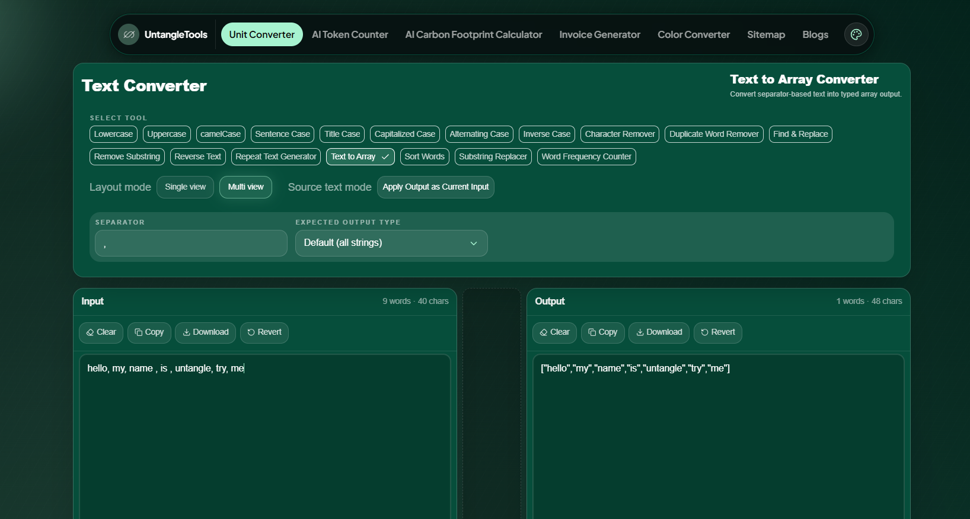
Task: Click inside the Output text area
Action: pyautogui.click(x=719, y=437)
